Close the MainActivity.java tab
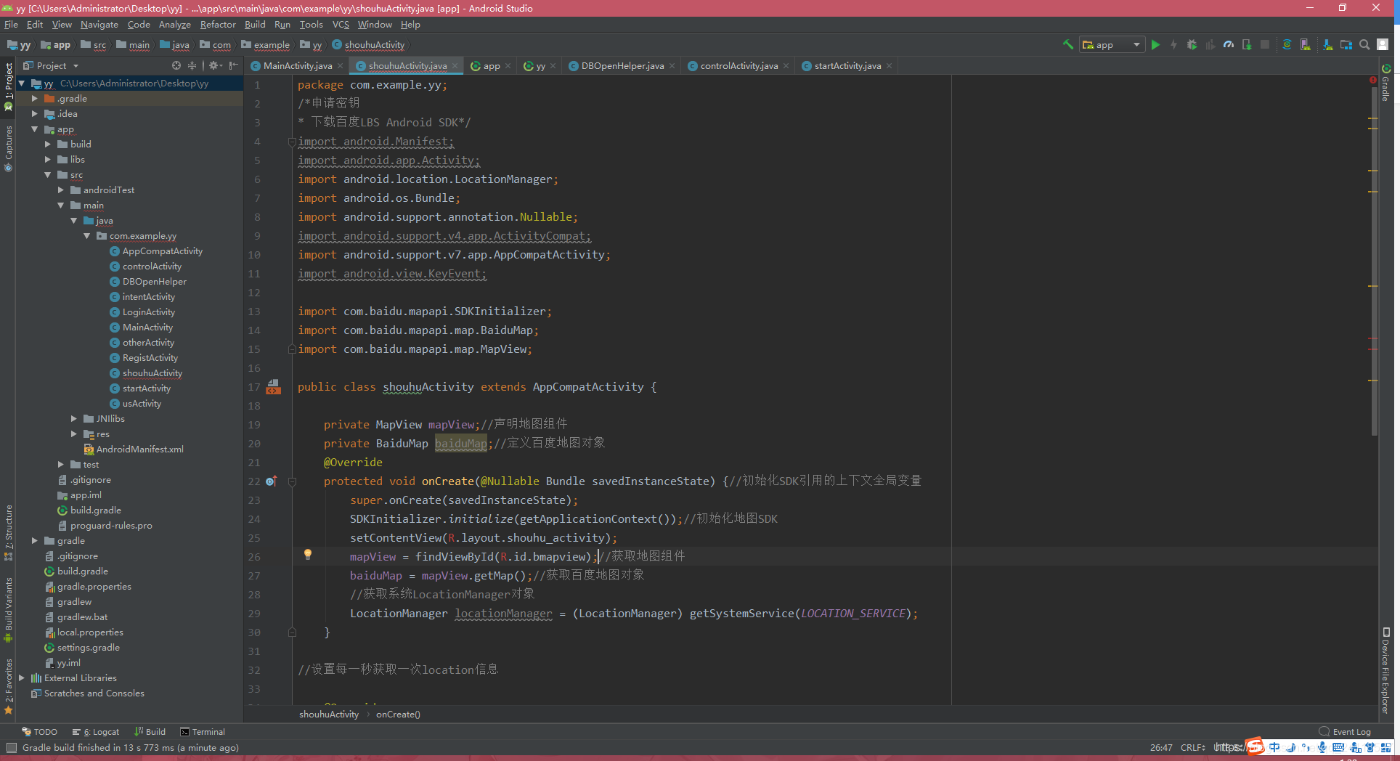The width and height of the screenshot is (1400, 761). pos(340,65)
